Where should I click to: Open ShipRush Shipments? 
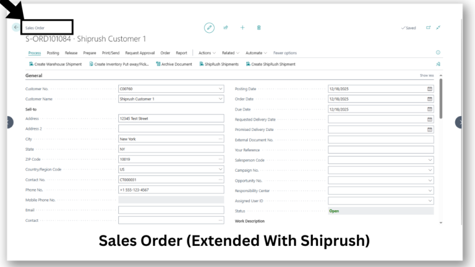(x=219, y=64)
